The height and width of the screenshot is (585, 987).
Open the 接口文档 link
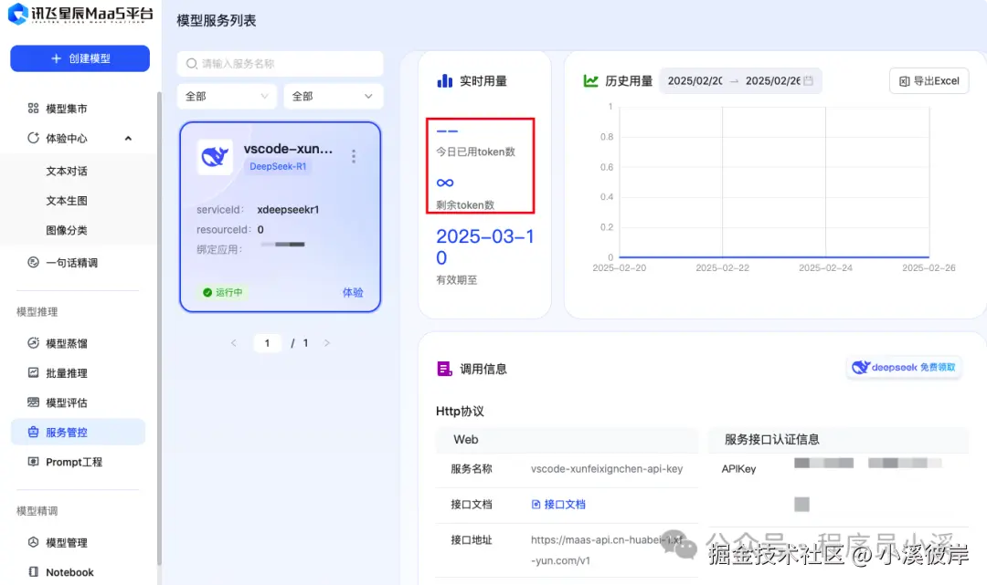click(559, 504)
